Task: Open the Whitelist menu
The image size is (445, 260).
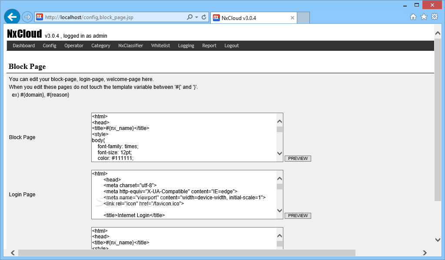Action: (x=160, y=45)
